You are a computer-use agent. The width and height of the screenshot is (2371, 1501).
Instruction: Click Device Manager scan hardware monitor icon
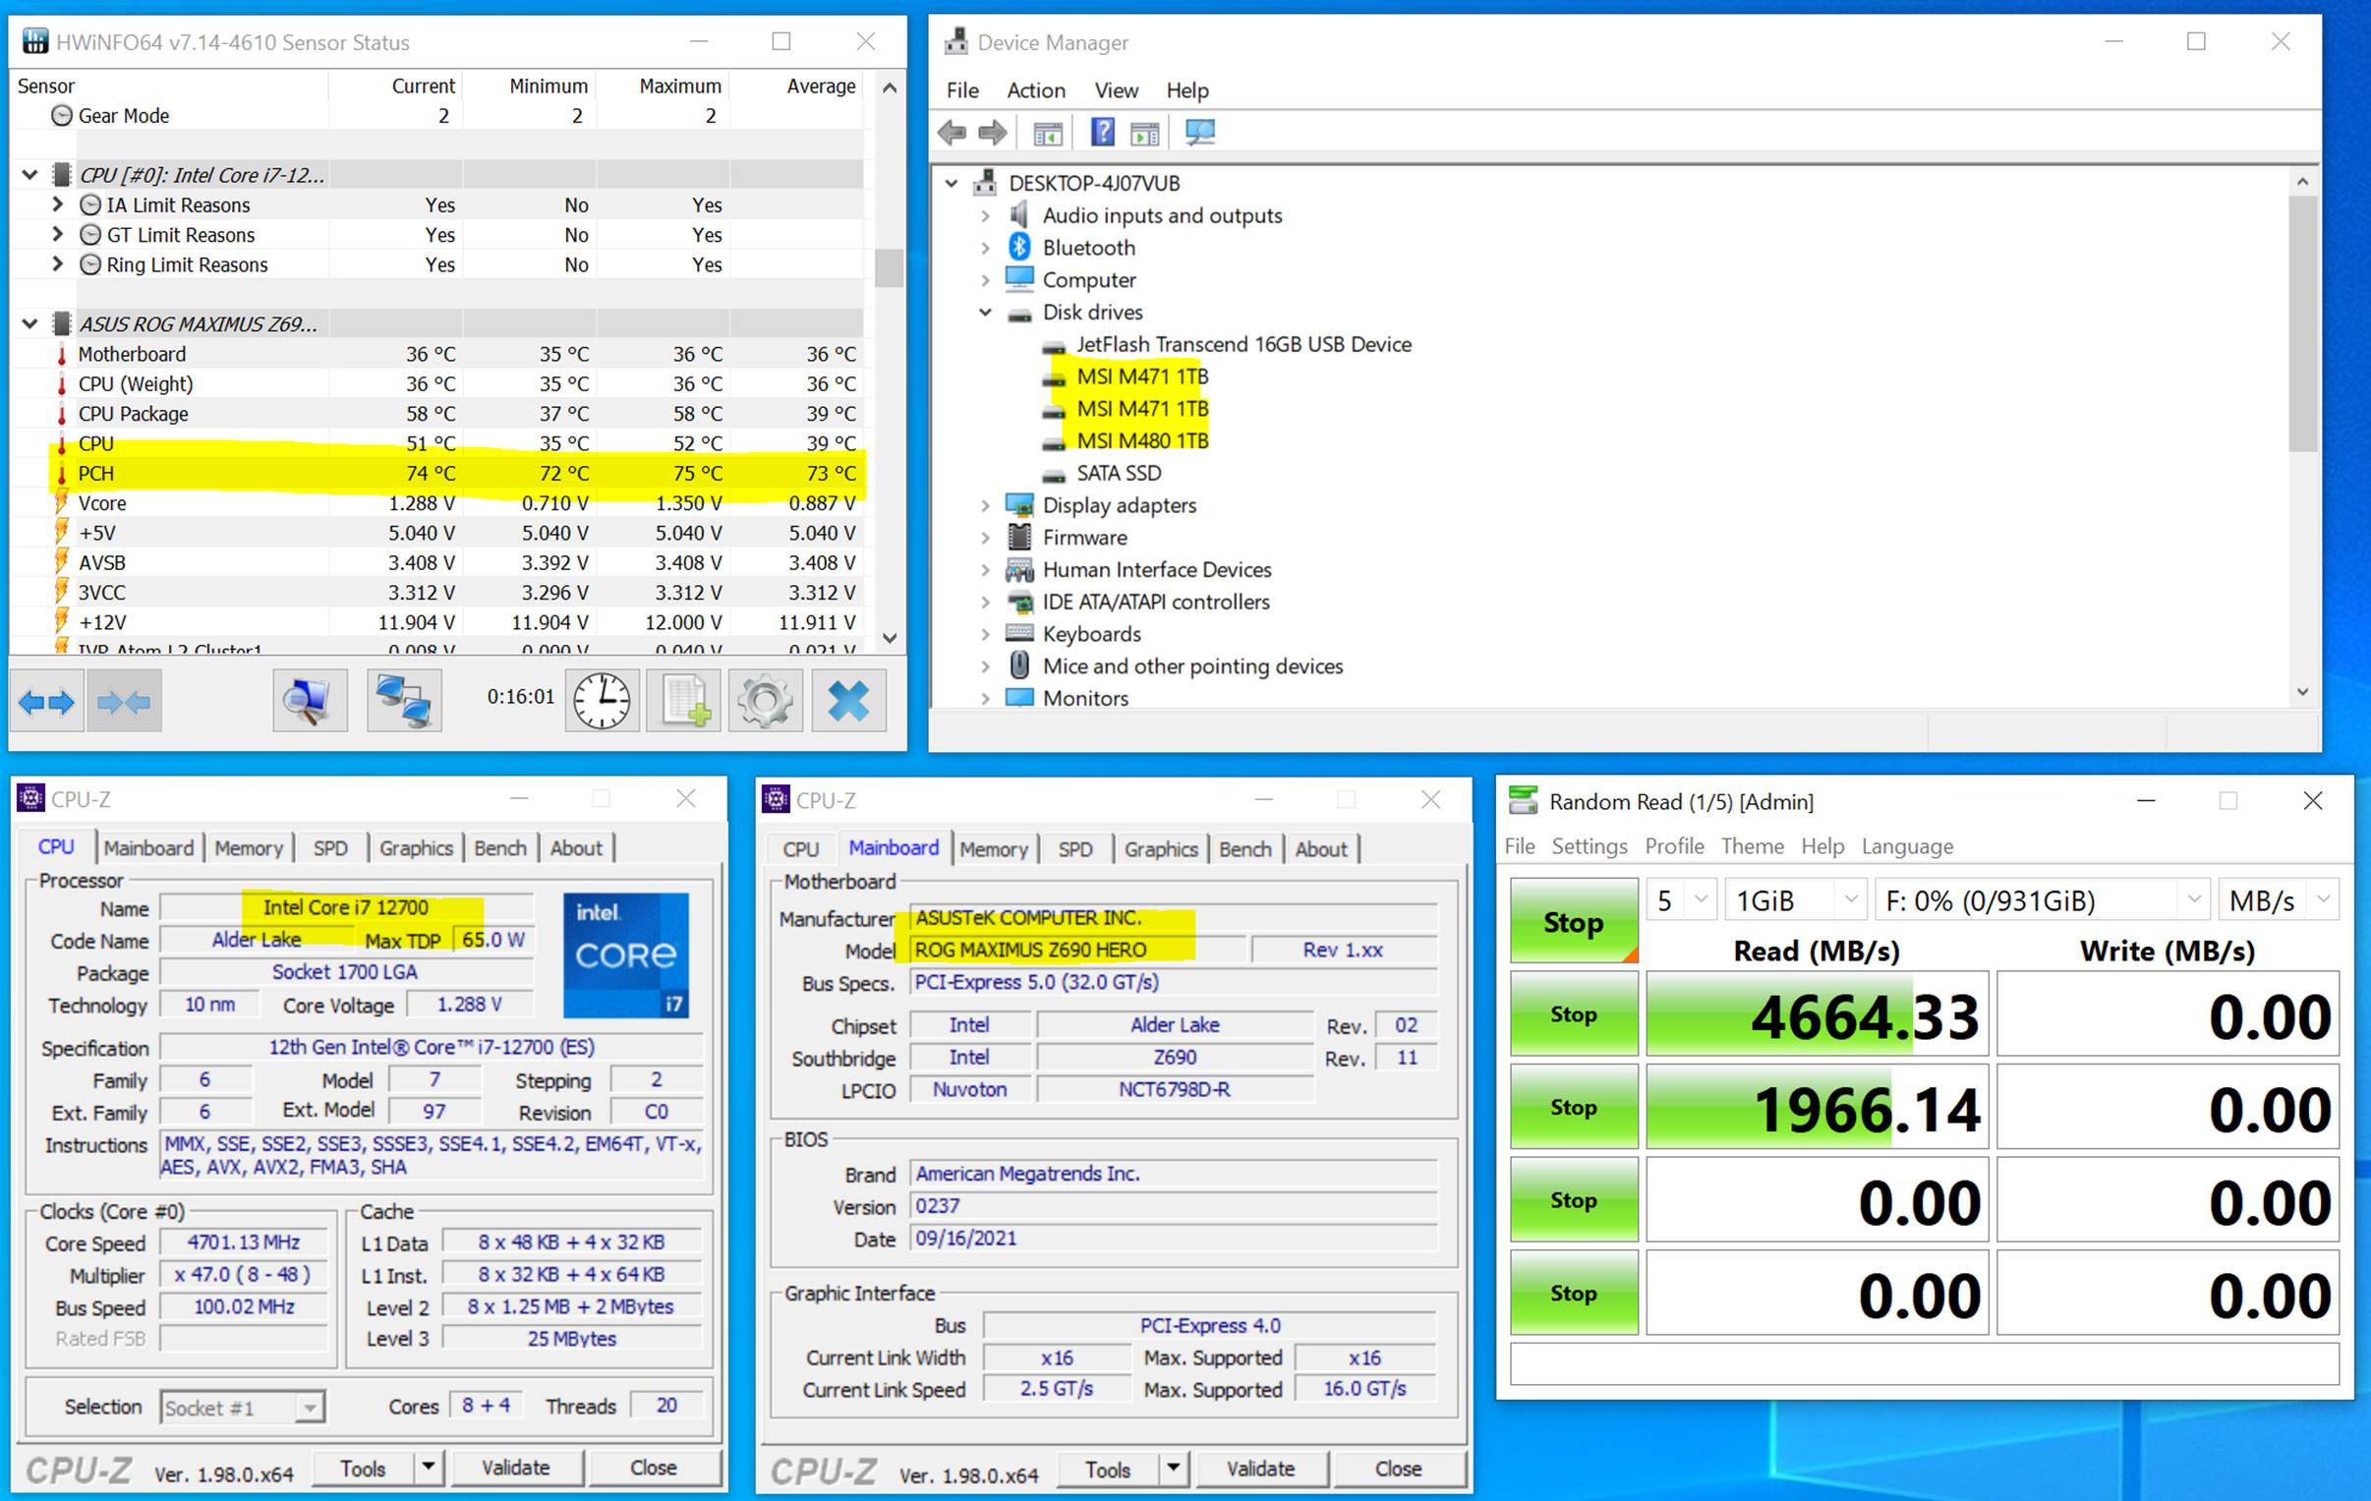[1199, 132]
